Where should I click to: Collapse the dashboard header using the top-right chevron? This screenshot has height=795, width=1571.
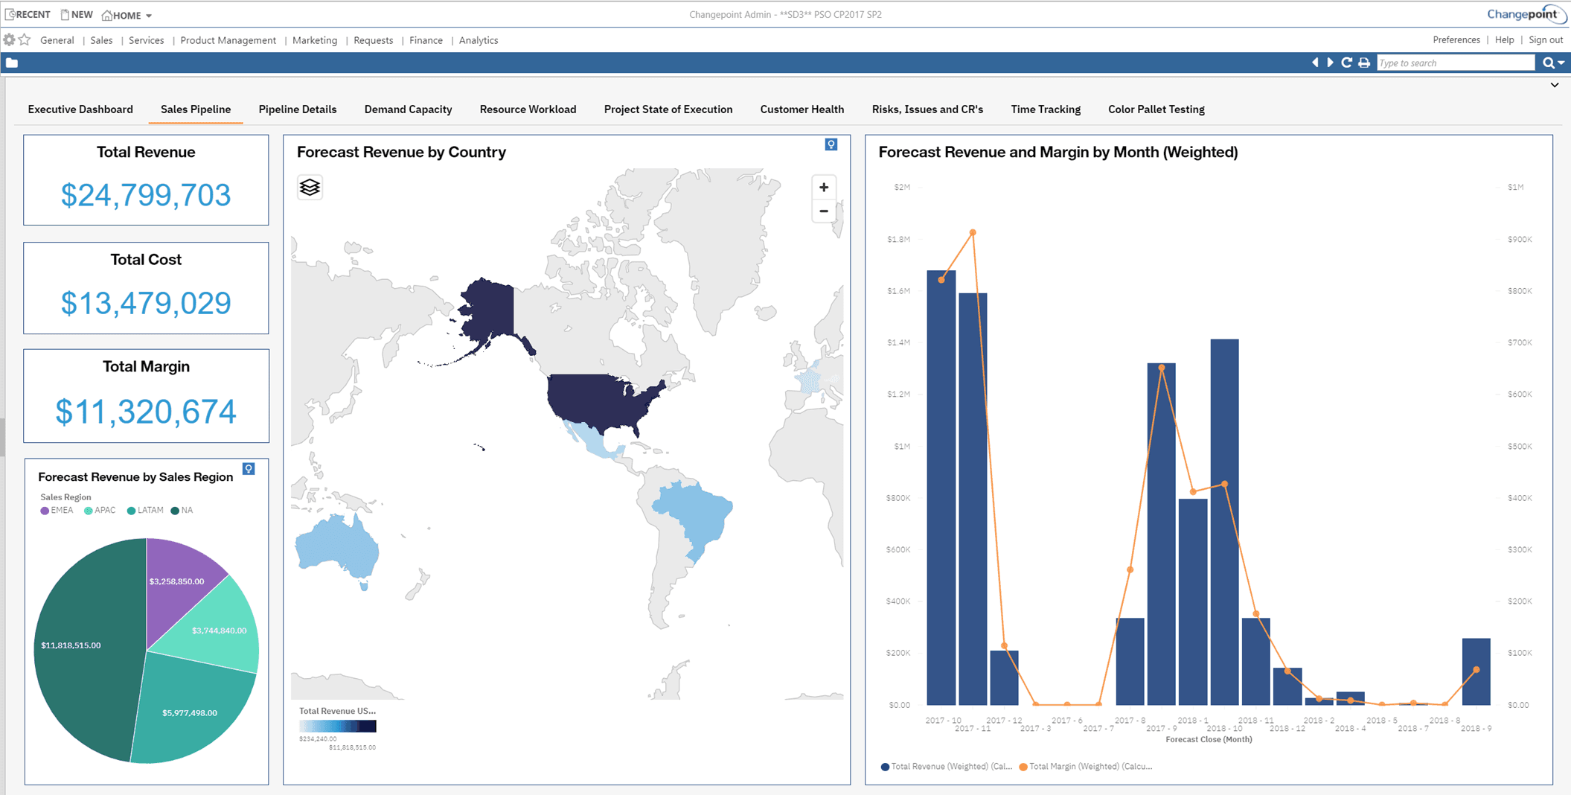1555,85
